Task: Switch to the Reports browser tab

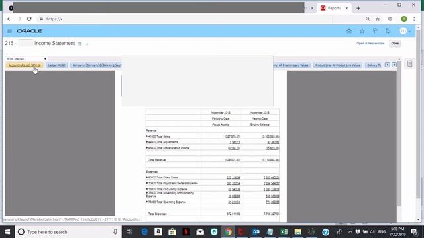Action: [x=334, y=8]
